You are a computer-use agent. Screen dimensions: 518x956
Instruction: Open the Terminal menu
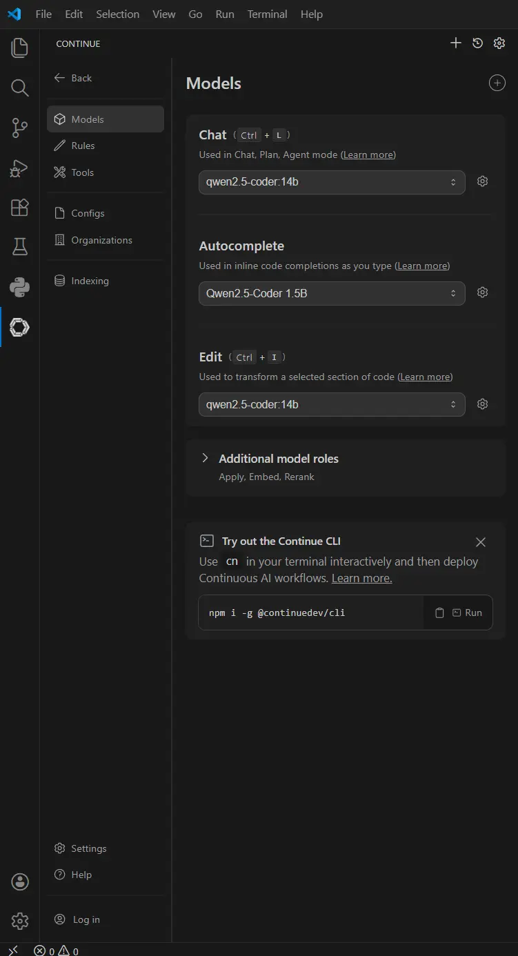[x=267, y=14]
